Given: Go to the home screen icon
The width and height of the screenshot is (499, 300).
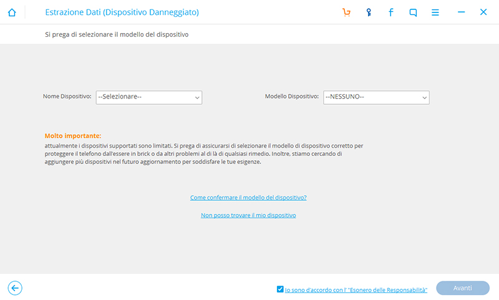Looking at the screenshot, I should [12, 12].
